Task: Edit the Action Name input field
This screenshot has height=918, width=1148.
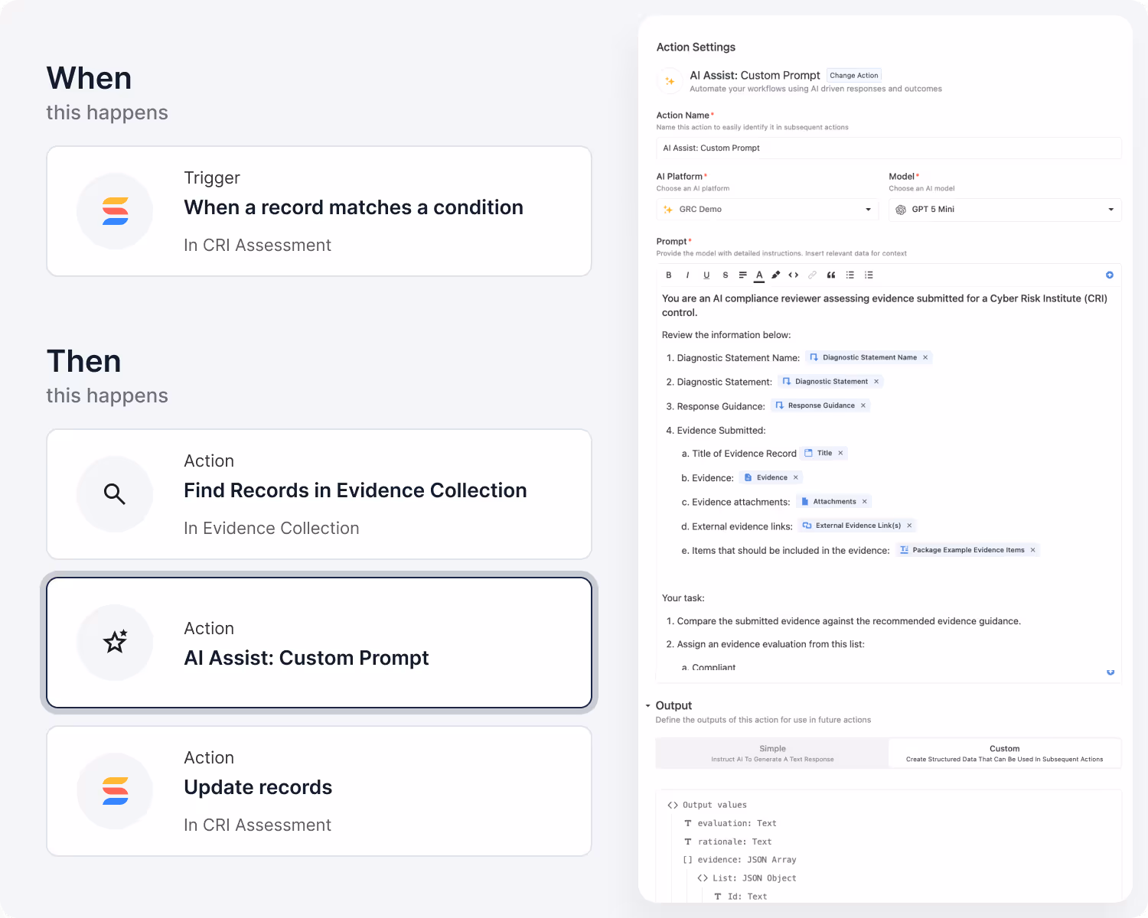Action: [x=889, y=148]
